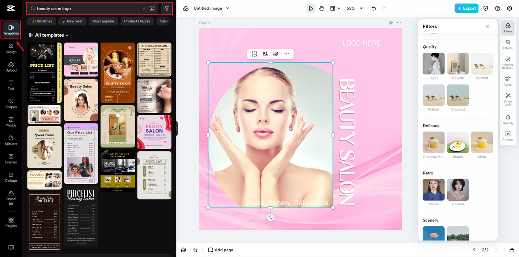Open keyboard shortcuts icon at sidebar bottom
Viewport: 519px width, 257px height.
pos(11,247)
